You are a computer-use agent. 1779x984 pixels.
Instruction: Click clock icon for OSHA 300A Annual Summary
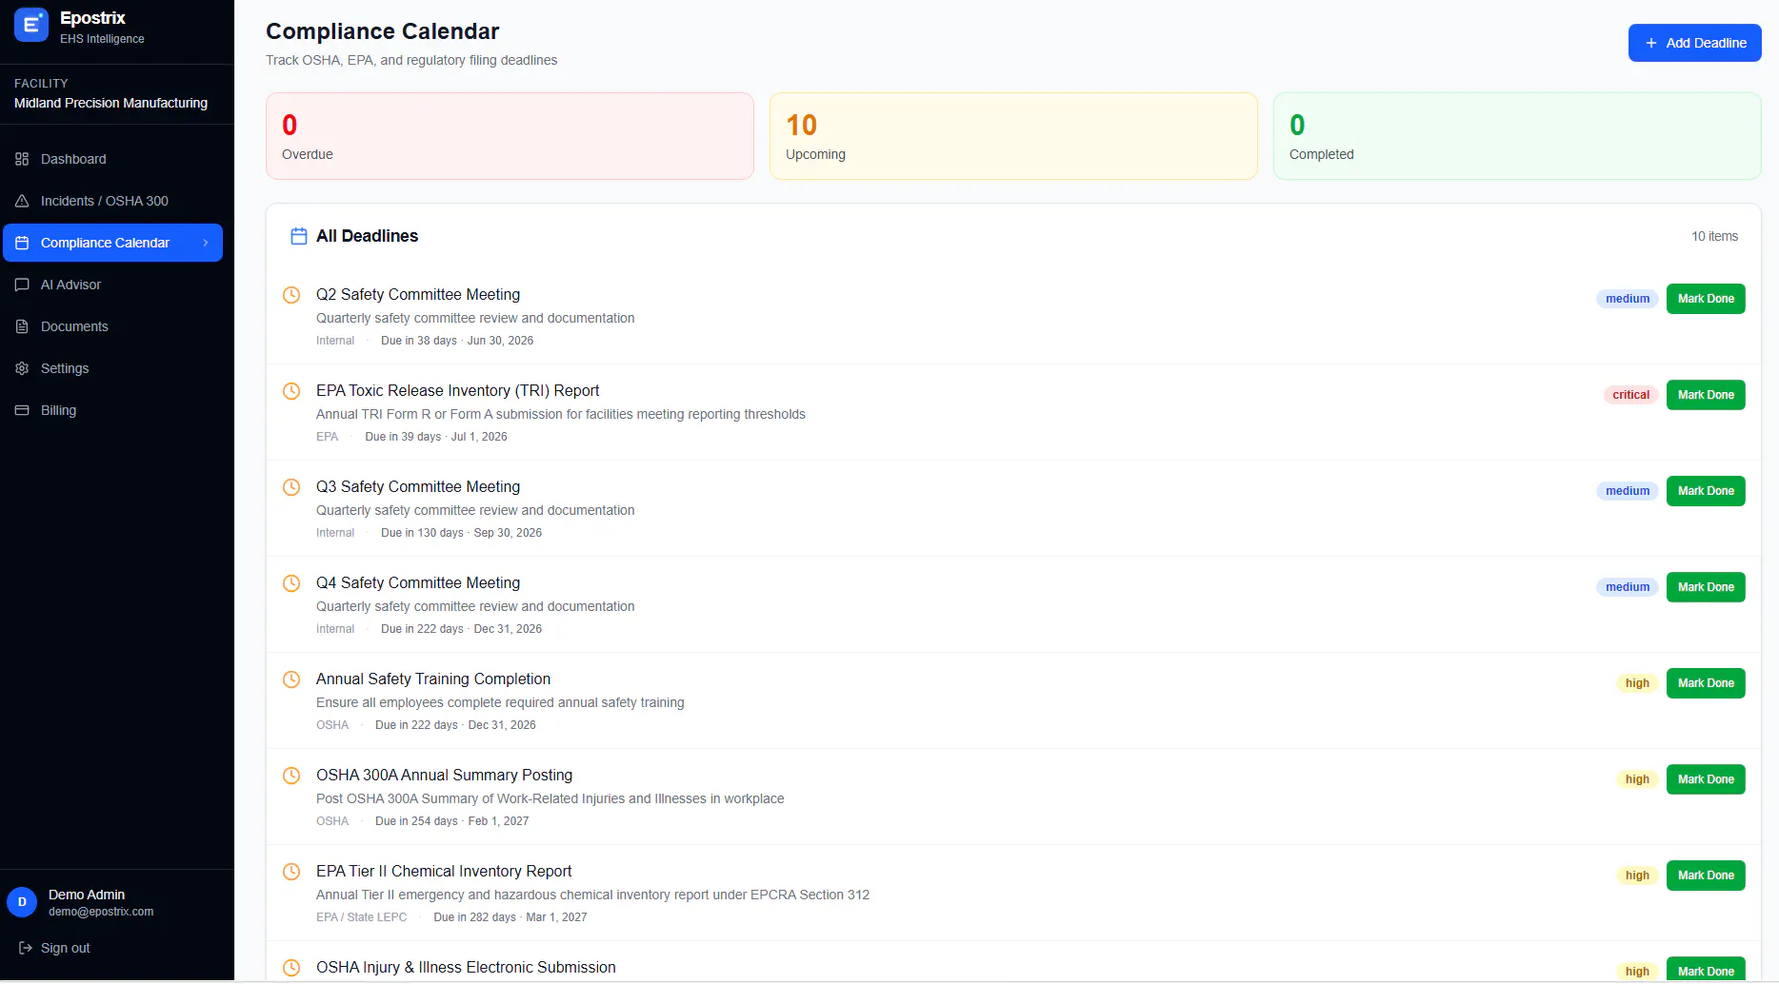(x=292, y=776)
